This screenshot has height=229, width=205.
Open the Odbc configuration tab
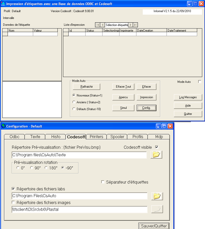point(14,137)
